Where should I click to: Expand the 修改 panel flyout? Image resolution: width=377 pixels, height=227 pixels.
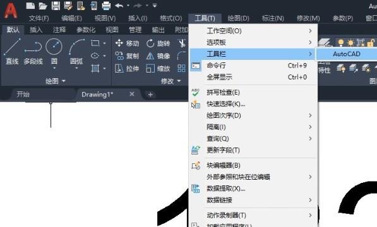click(171, 81)
